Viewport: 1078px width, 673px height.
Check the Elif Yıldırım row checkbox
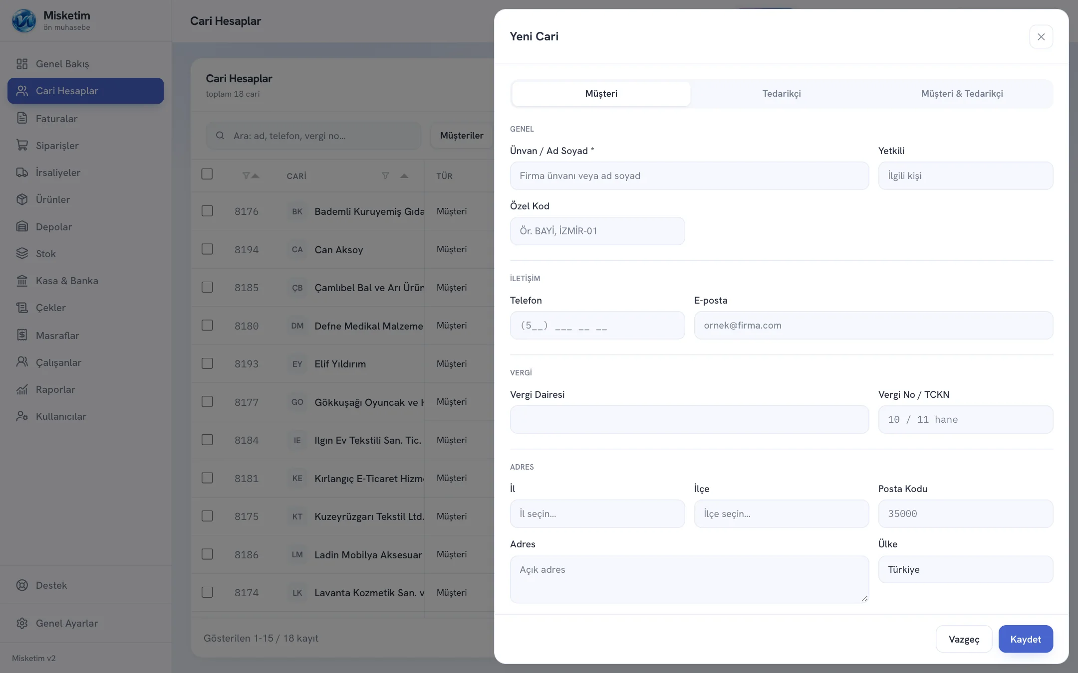207,363
